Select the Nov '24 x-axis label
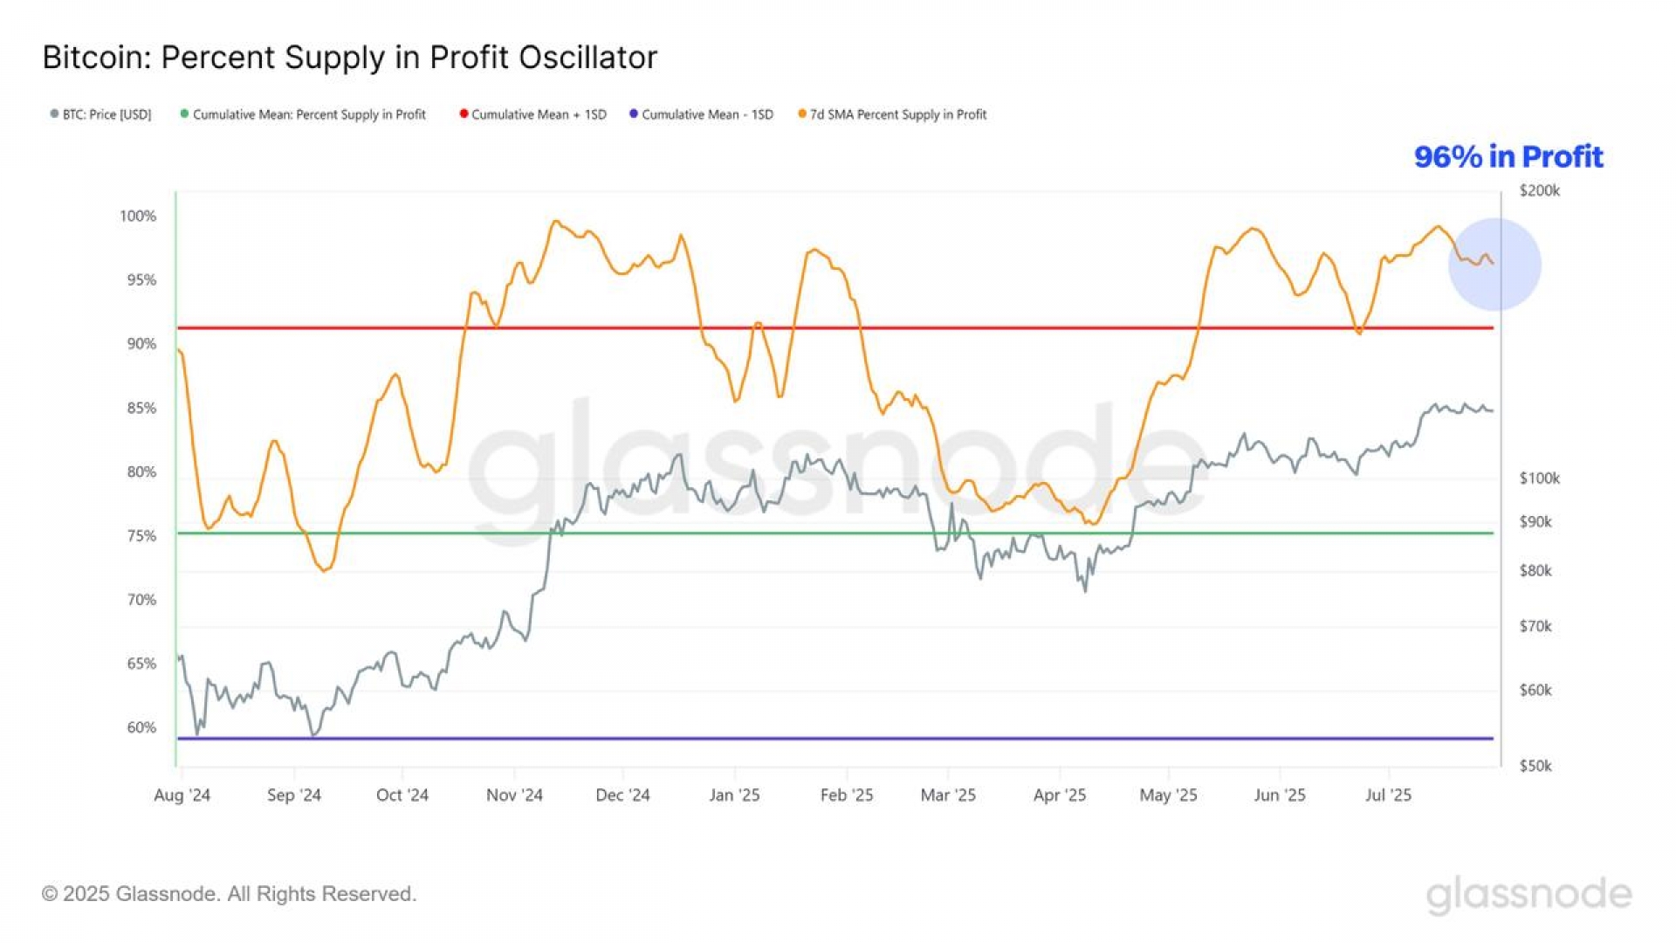 point(514,795)
